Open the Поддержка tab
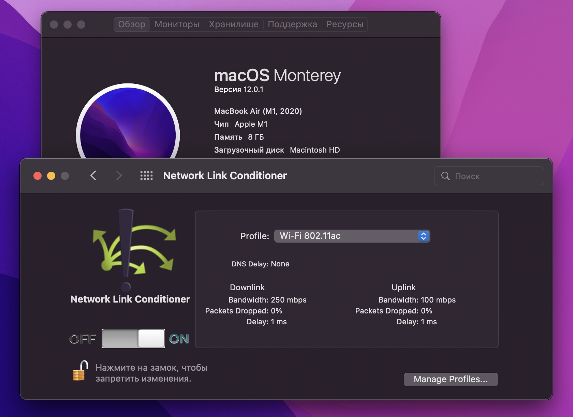573x417 pixels. point(292,25)
